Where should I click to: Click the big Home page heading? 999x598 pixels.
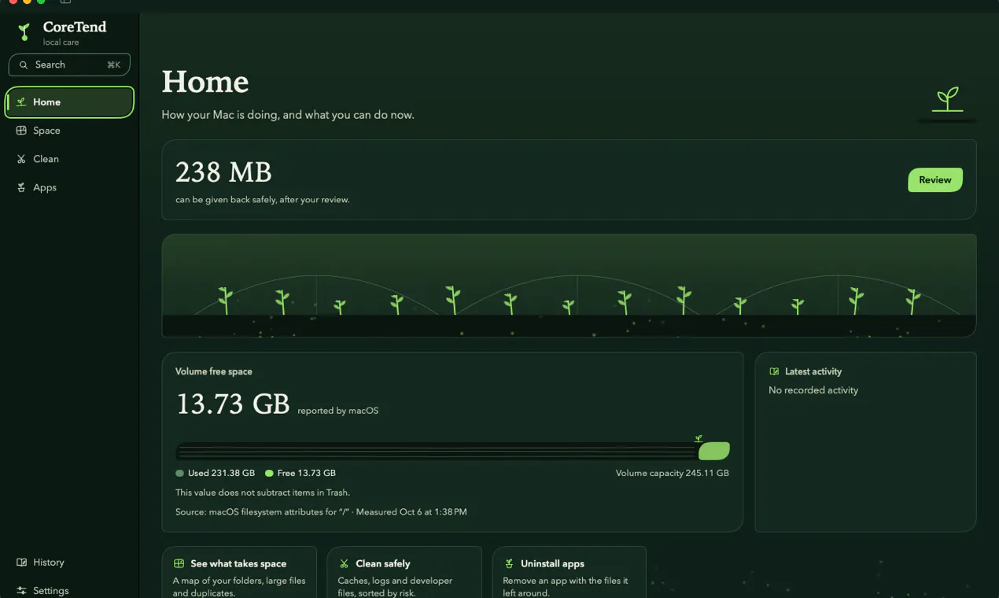(x=205, y=82)
